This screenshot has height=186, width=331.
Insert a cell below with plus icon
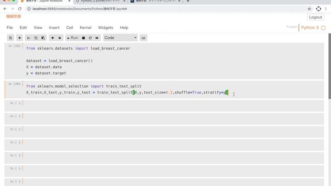(20, 38)
